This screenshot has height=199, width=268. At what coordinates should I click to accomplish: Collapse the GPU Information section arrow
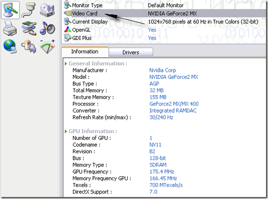click(x=66, y=132)
